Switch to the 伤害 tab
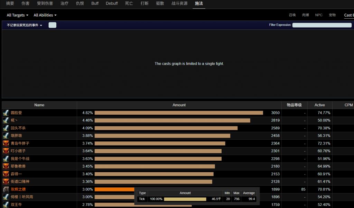 pos(25,3)
